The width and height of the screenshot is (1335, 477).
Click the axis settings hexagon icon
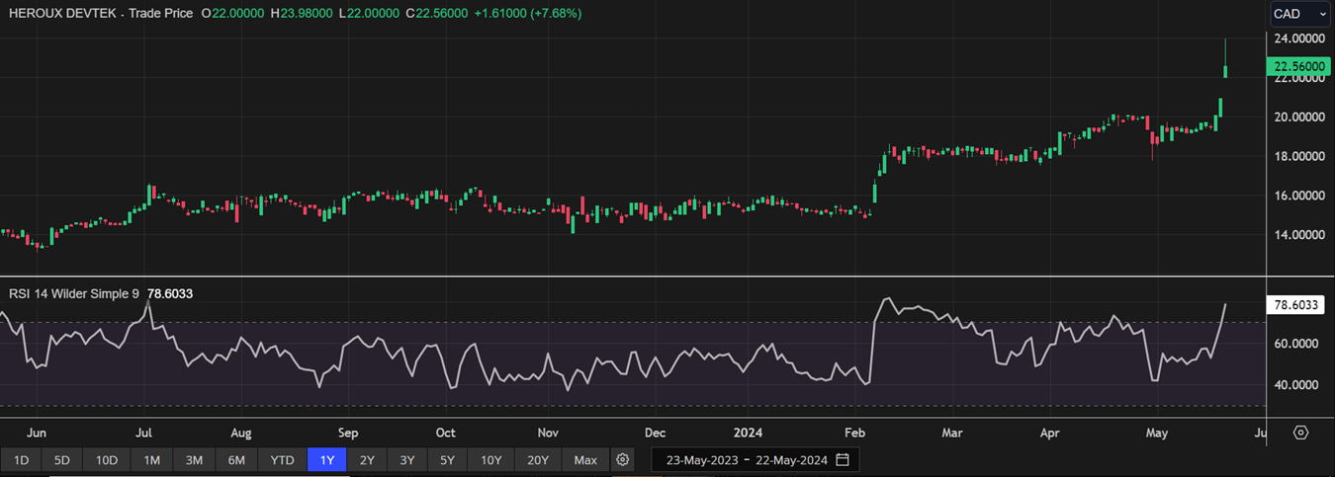(x=1300, y=433)
